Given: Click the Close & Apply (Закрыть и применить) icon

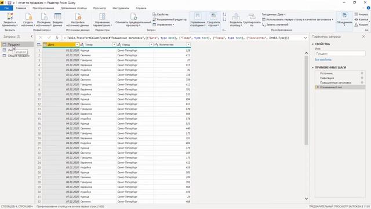Looking at the screenshot, I should tap(10, 16).
